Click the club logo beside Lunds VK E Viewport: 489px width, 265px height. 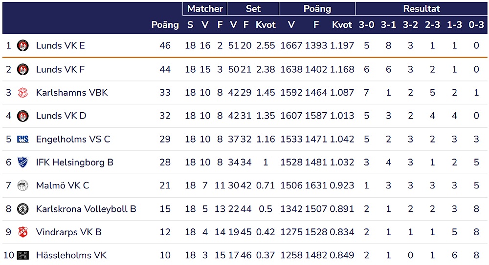(x=22, y=46)
